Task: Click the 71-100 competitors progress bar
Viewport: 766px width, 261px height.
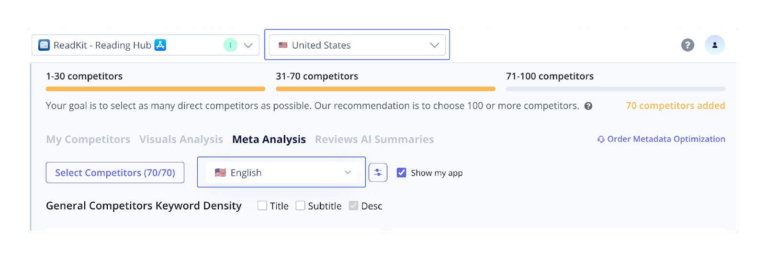Action: 615,89
